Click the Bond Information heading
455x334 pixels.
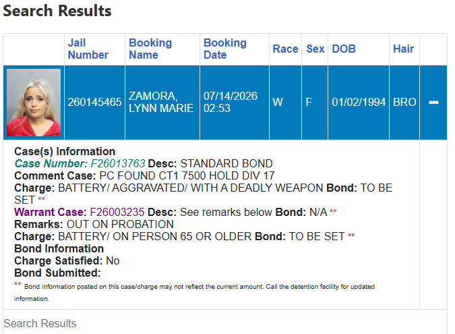(x=59, y=248)
